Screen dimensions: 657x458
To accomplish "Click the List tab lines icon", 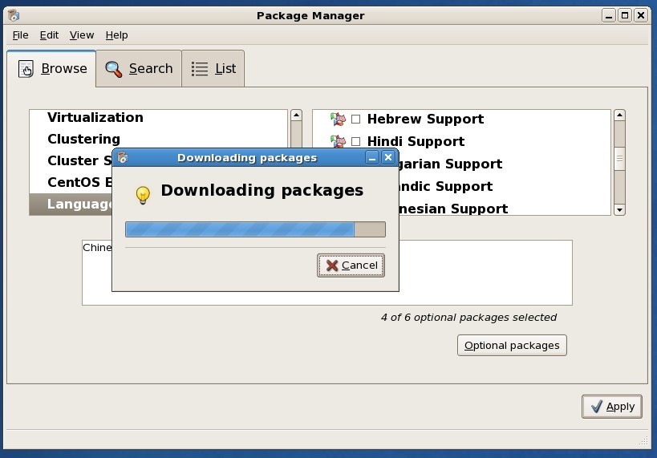I will coord(200,69).
